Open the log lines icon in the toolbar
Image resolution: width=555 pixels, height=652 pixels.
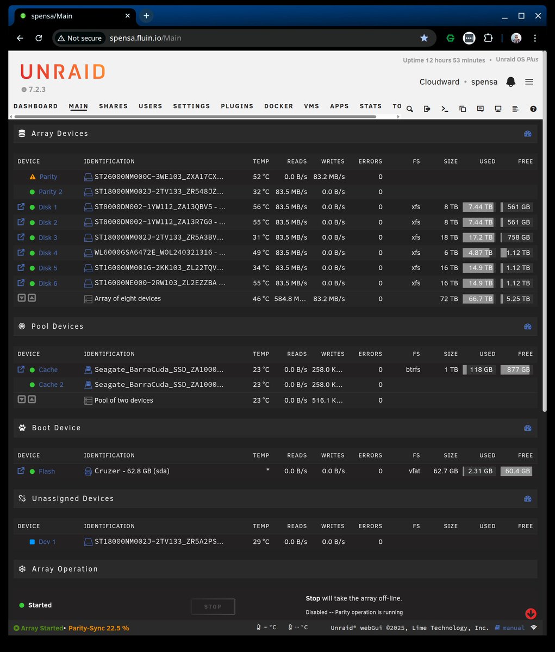(x=515, y=109)
